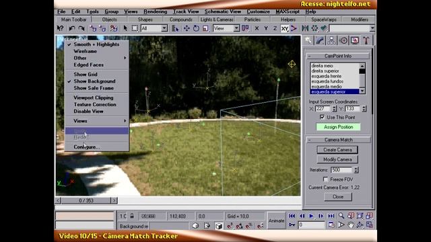Image resolution: width=431 pixels, height=242 pixels.
Task: Click the Zoom magnifier viewport control
Action: click(341, 216)
